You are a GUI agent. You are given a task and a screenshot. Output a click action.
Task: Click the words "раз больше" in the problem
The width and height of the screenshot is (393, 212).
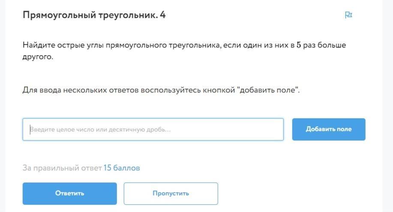click(x=324, y=45)
